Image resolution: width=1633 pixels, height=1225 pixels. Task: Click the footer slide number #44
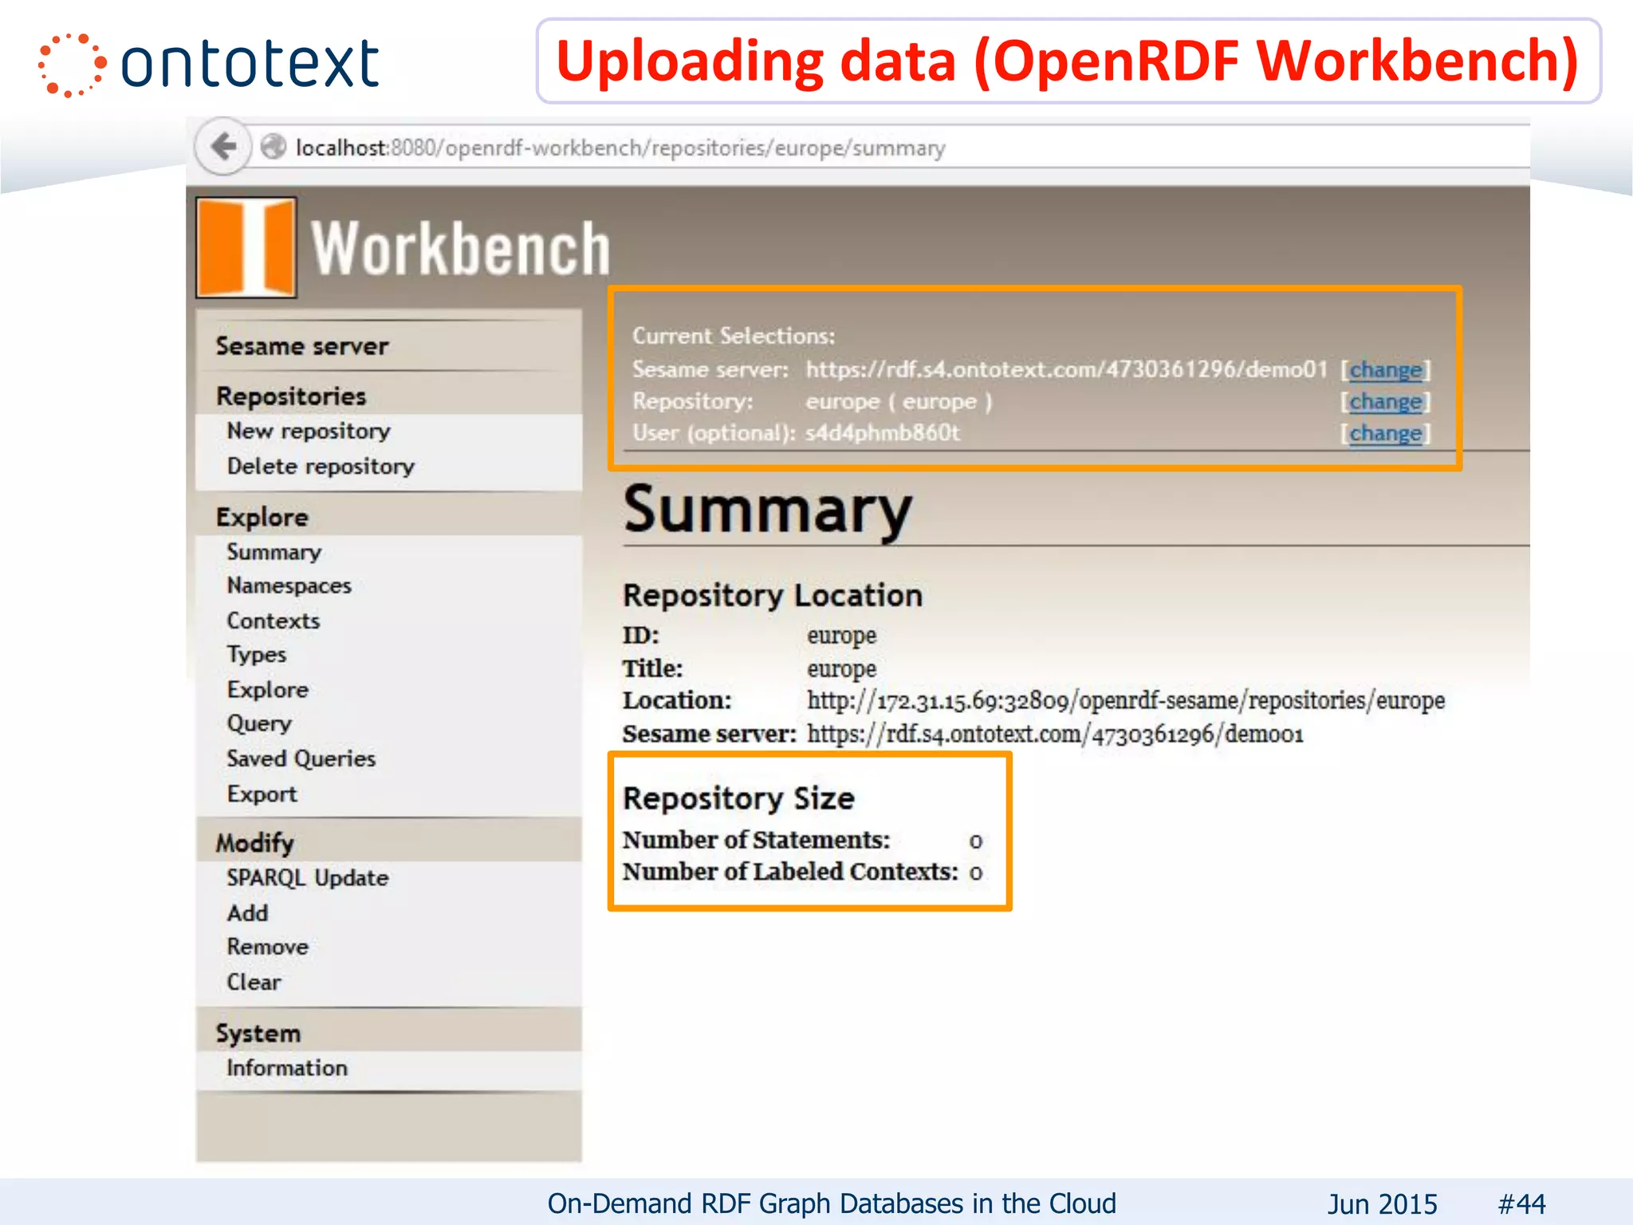click(1521, 1203)
